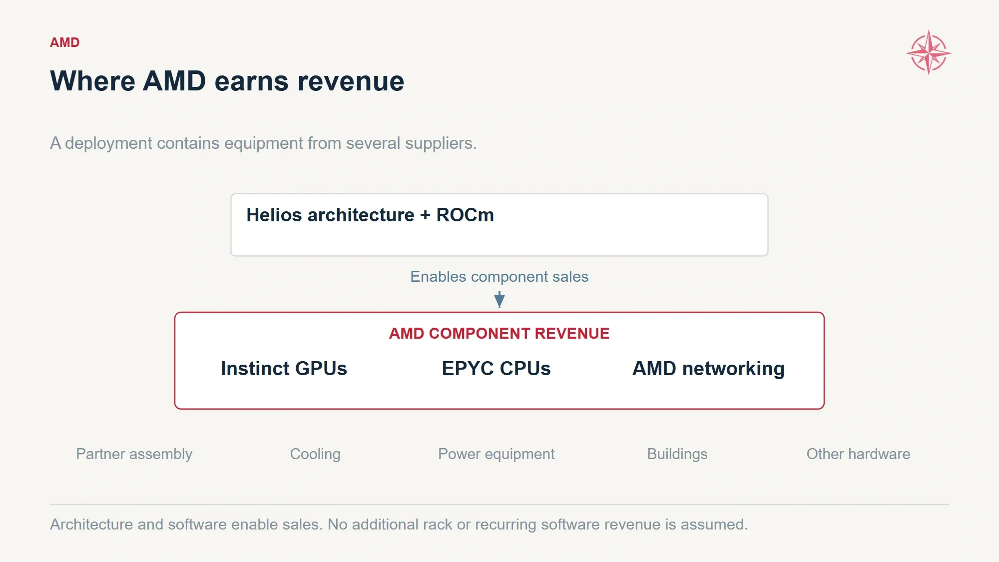Select the red AMD header label
Image resolution: width=999 pixels, height=562 pixels.
click(x=65, y=42)
